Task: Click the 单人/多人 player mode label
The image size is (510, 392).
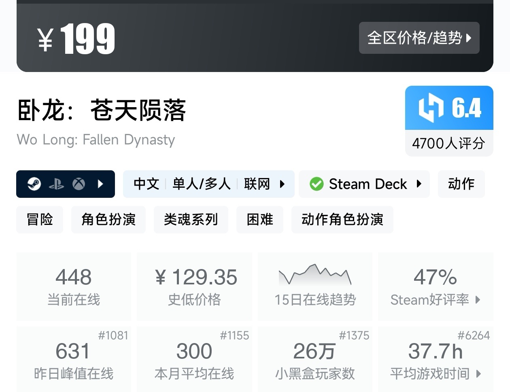Action: point(202,184)
